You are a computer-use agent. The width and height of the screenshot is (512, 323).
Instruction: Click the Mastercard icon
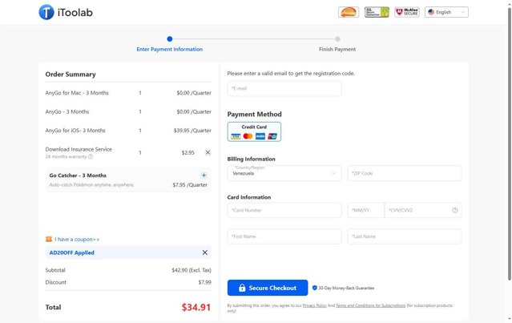click(248, 136)
